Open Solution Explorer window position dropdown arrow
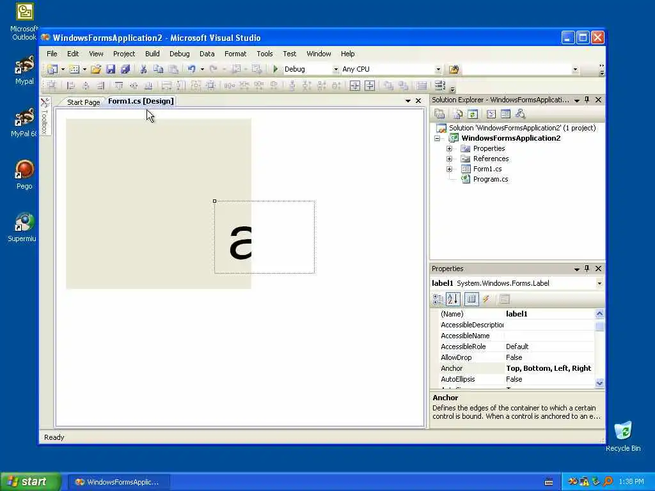The width and height of the screenshot is (655, 491). [x=577, y=100]
